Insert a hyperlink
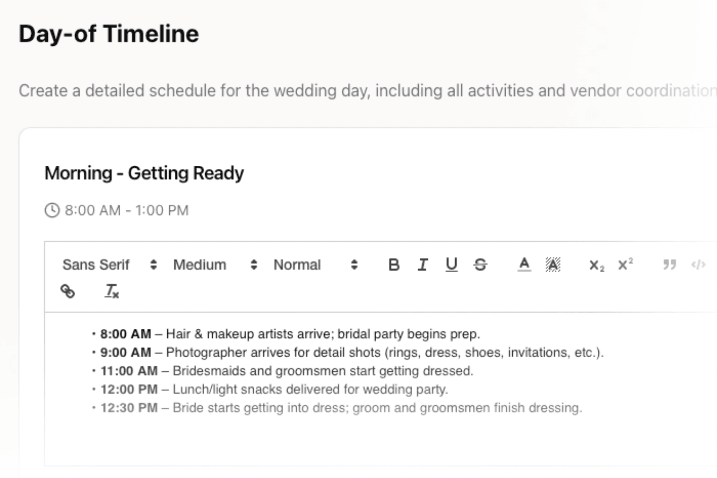 pos(68,291)
